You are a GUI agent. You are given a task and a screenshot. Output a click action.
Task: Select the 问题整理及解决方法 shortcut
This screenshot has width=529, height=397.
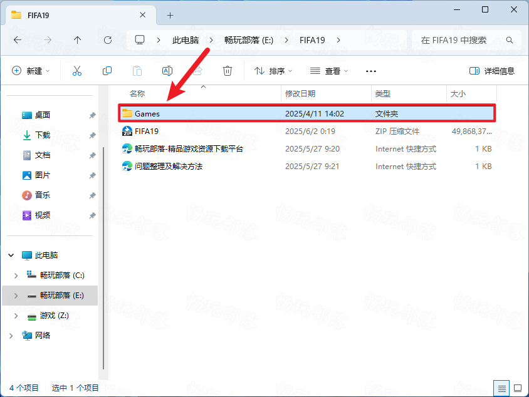click(169, 166)
